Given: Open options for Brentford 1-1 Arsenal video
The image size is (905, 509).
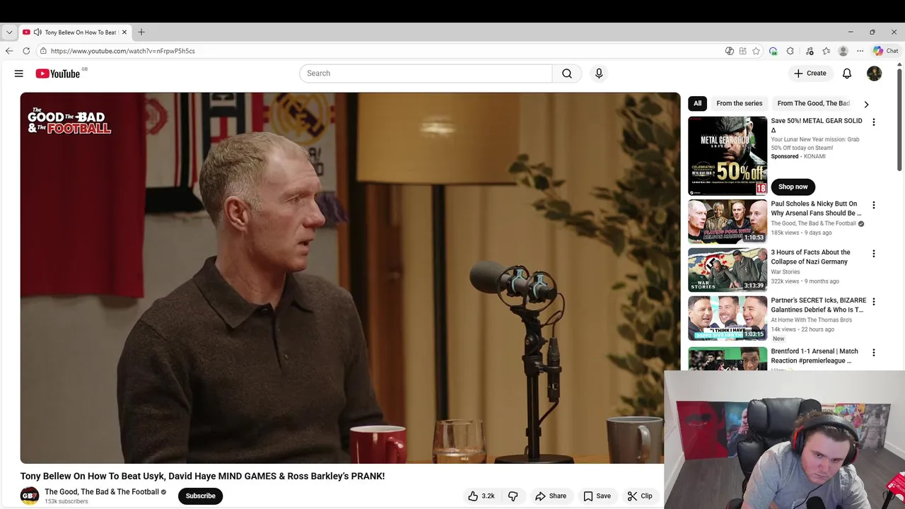Looking at the screenshot, I should pyautogui.click(x=874, y=353).
